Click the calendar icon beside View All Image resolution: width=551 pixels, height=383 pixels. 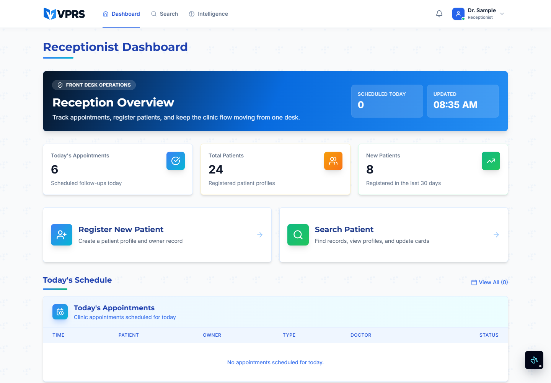coord(474,282)
